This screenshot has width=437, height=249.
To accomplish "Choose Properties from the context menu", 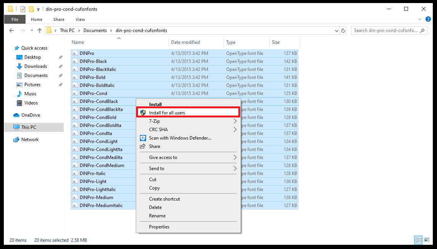I will (x=159, y=227).
